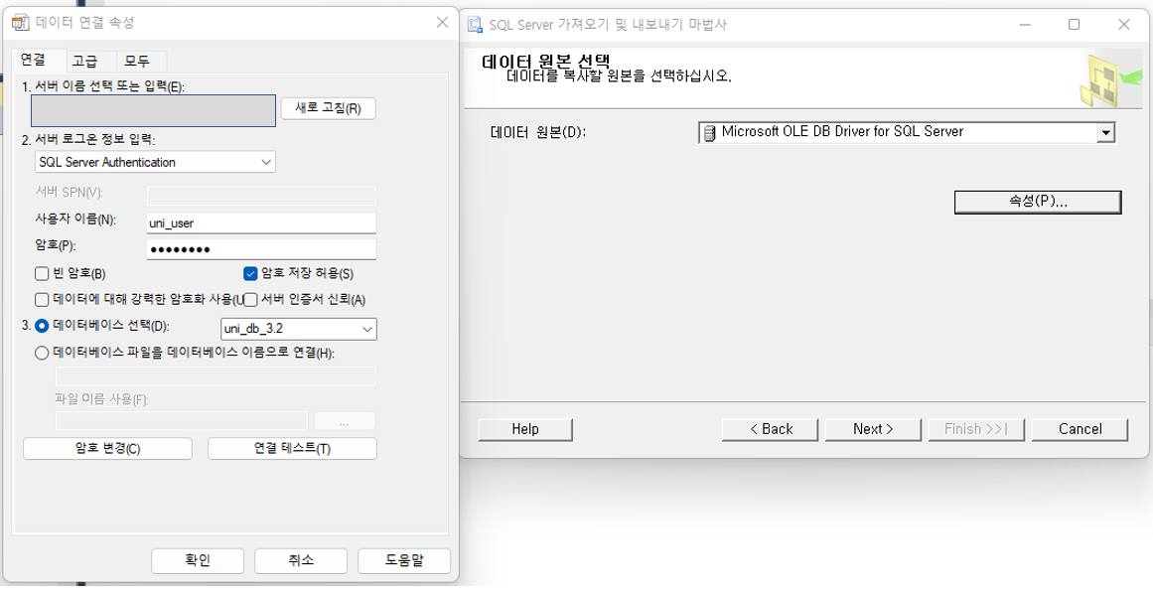Check the 서버 인증서 신뢰(A) checkbox

pos(250,300)
